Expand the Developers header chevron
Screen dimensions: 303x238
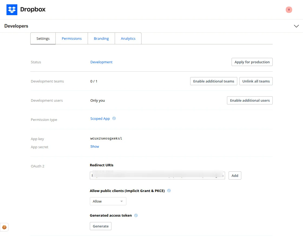[x=296, y=26]
